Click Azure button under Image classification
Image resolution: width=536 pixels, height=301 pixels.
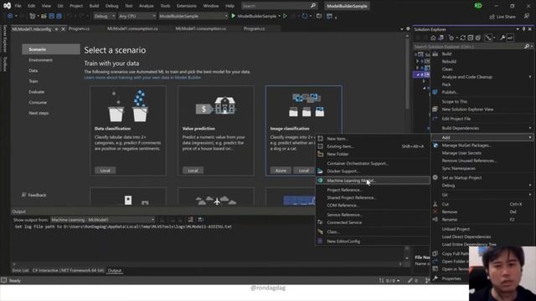tap(281, 171)
